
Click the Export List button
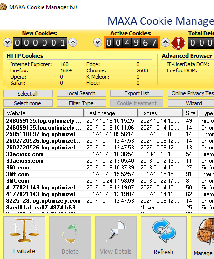(137, 93)
